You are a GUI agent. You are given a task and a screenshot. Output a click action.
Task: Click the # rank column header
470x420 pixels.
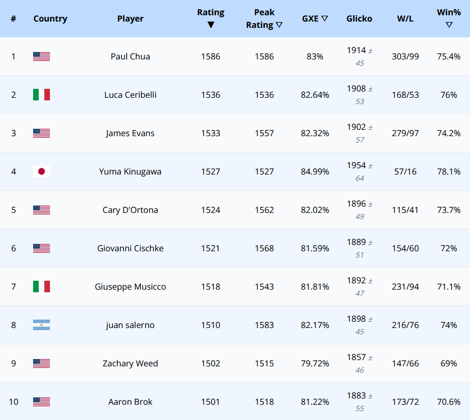point(13,18)
